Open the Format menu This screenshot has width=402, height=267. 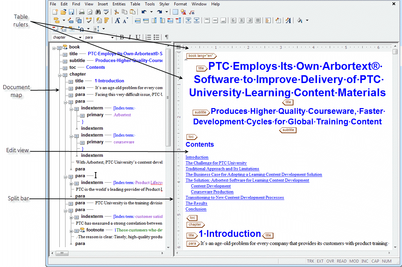pos(180,4)
